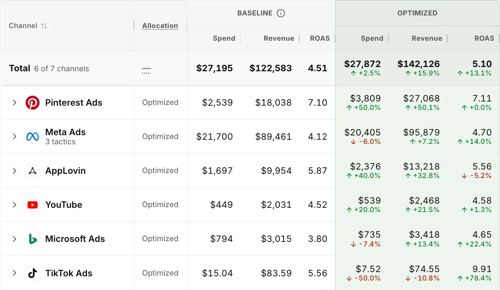Click the Baseline Spend column header

224,39
